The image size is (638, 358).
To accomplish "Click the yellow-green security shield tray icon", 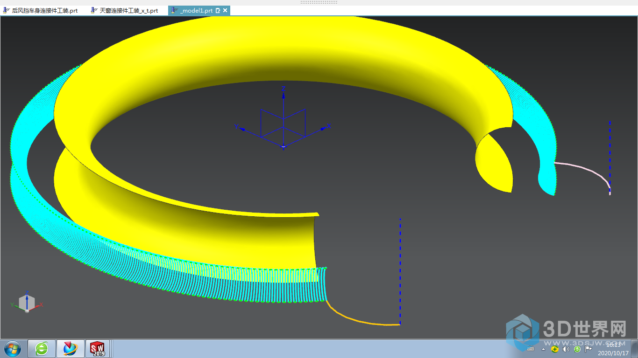I will 554,349.
